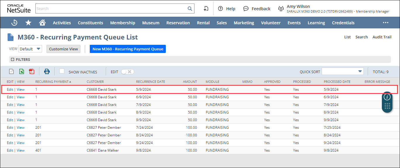Click the Shortcuts star icon
The image size is (400, 168).
coord(28,23)
